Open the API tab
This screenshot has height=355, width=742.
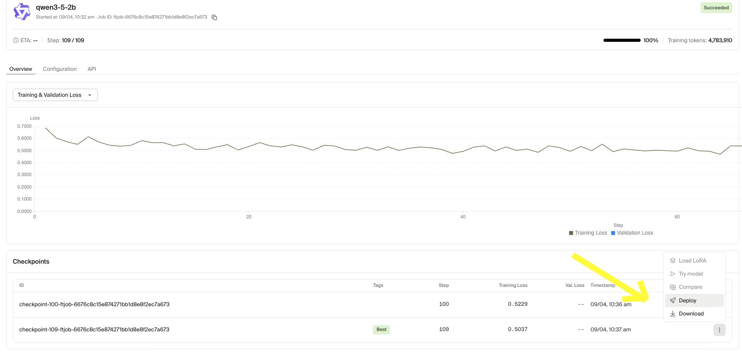(x=92, y=69)
